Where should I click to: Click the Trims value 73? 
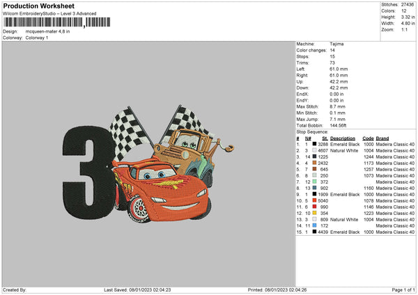[x=332, y=63]
